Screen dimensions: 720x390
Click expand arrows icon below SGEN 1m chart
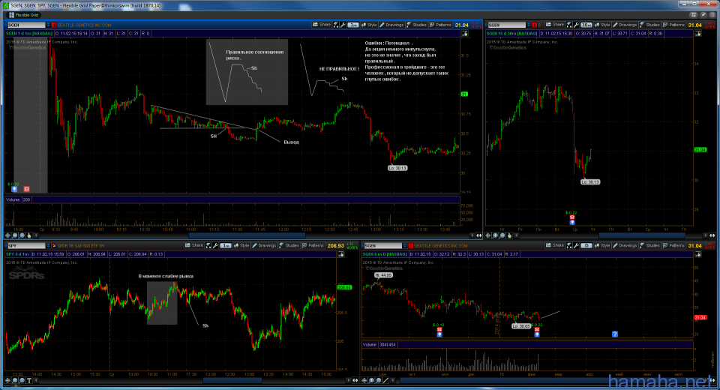479,235
